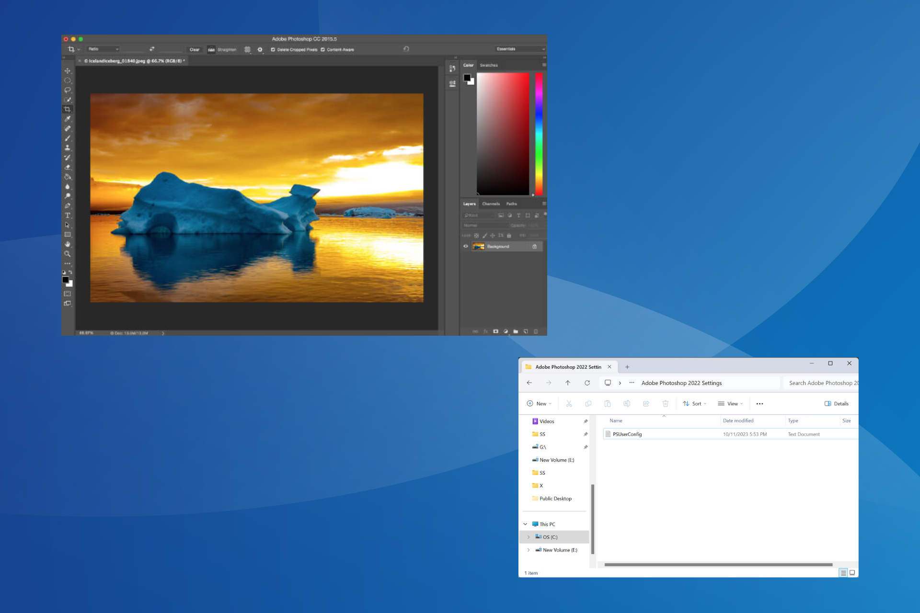Open the Essentials workspace dropdown
Screen dimensions: 920x613
point(521,49)
